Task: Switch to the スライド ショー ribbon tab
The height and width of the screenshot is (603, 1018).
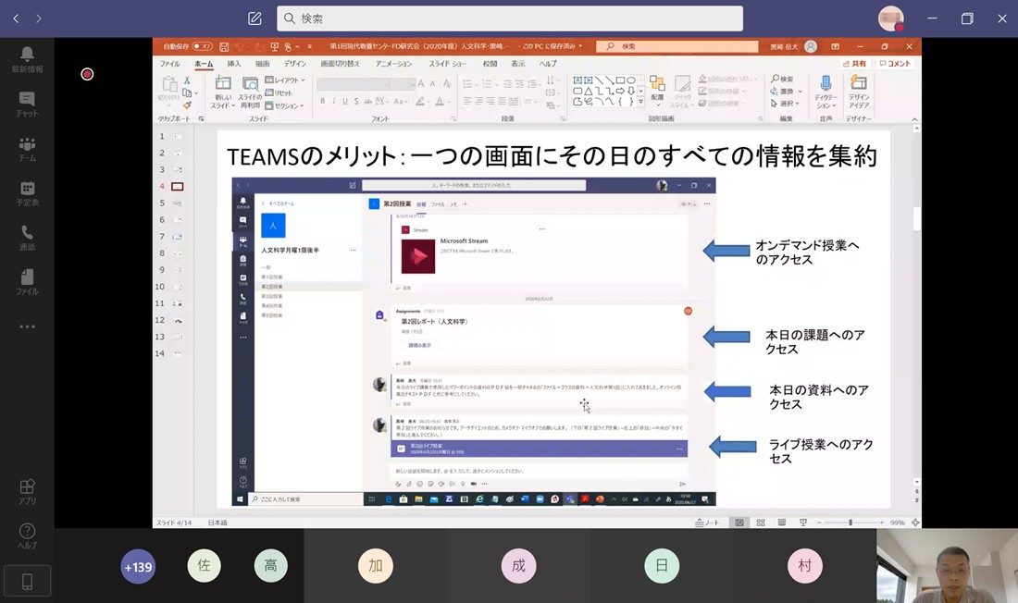Action: [447, 64]
